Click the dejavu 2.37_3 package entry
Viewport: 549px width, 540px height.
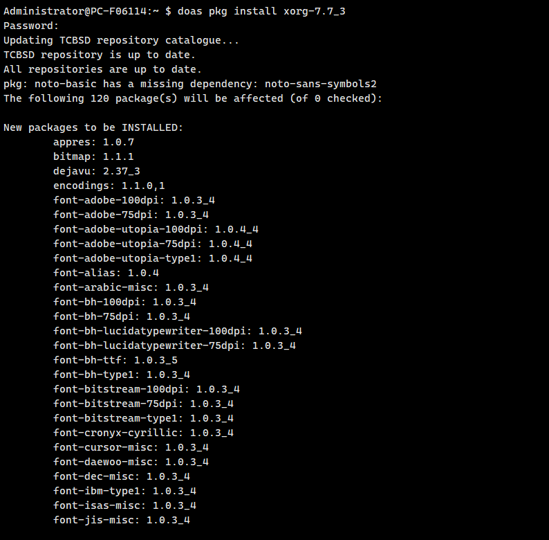(x=96, y=171)
